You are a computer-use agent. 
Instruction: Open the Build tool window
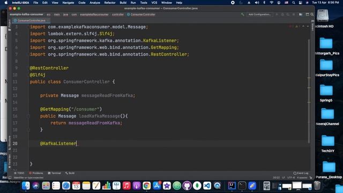click(70, 173)
